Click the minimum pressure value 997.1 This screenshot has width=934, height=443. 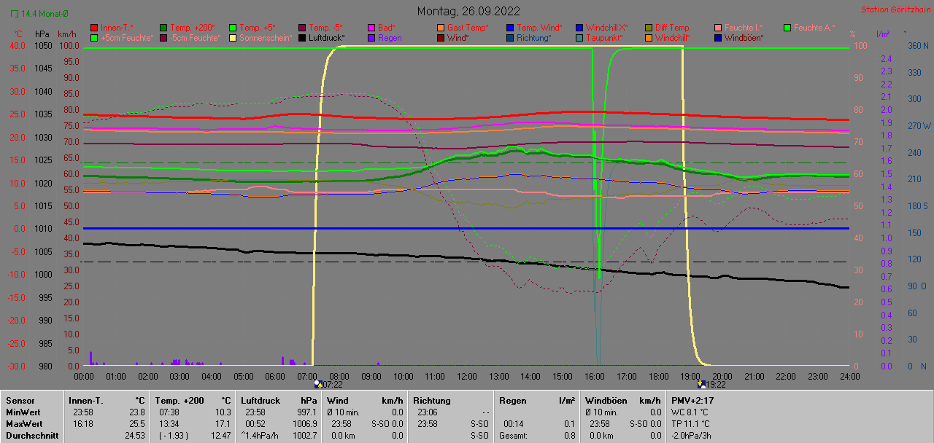tap(306, 412)
